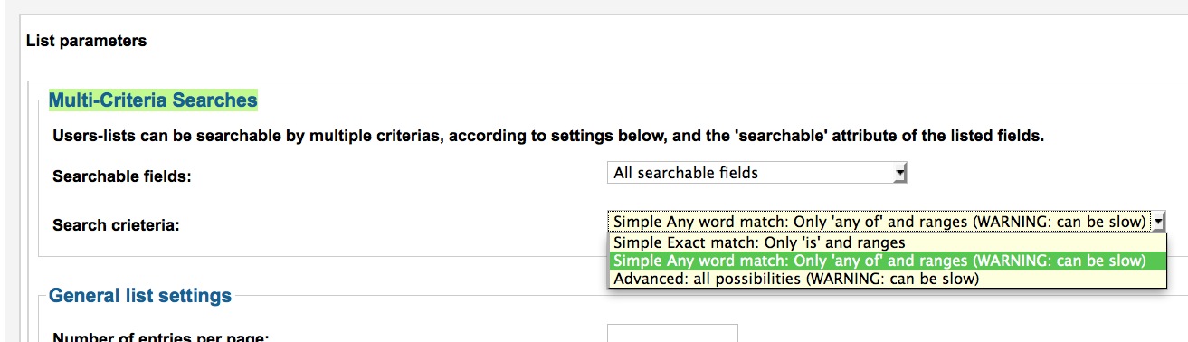Click the Users-lists description sentence
Image resolution: width=1188 pixels, height=342 pixels.
549,137
